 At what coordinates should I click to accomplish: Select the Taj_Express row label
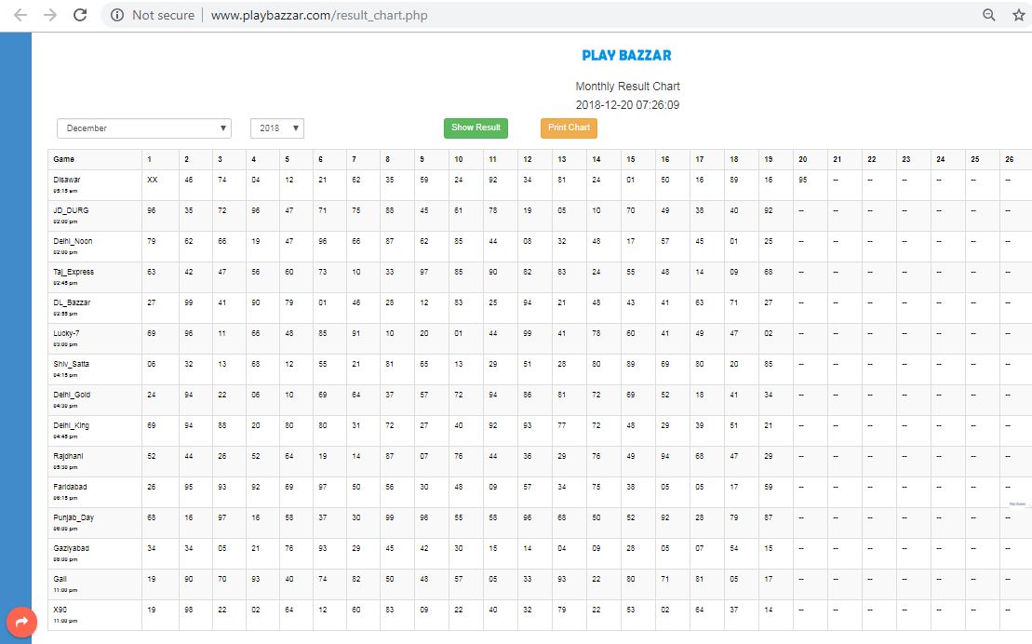[x=74, y=272]
